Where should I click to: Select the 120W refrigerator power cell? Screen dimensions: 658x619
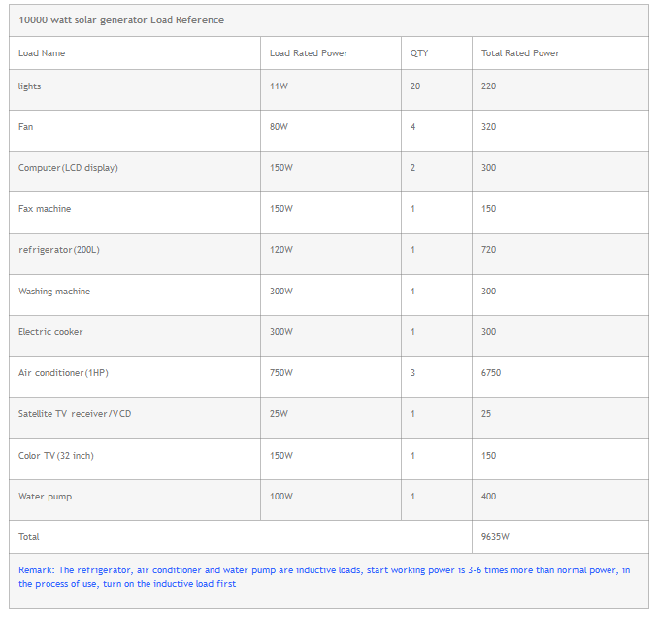pos(280,250)
